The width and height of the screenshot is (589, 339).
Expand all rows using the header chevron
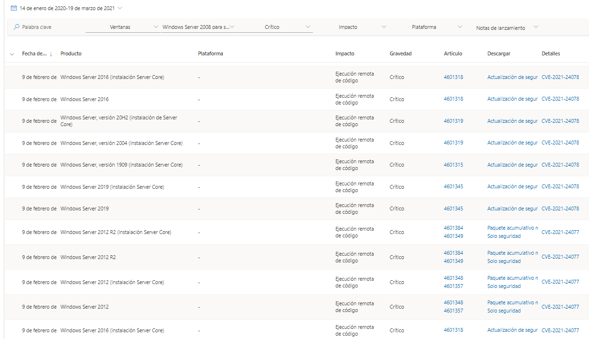click(x=12, y=54)
